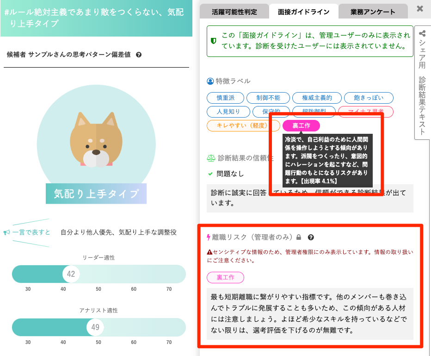The height and width of the screenshot is (356, 431).
Task: Select the 慎重派 label tag
Action: (x=225, y=98)
